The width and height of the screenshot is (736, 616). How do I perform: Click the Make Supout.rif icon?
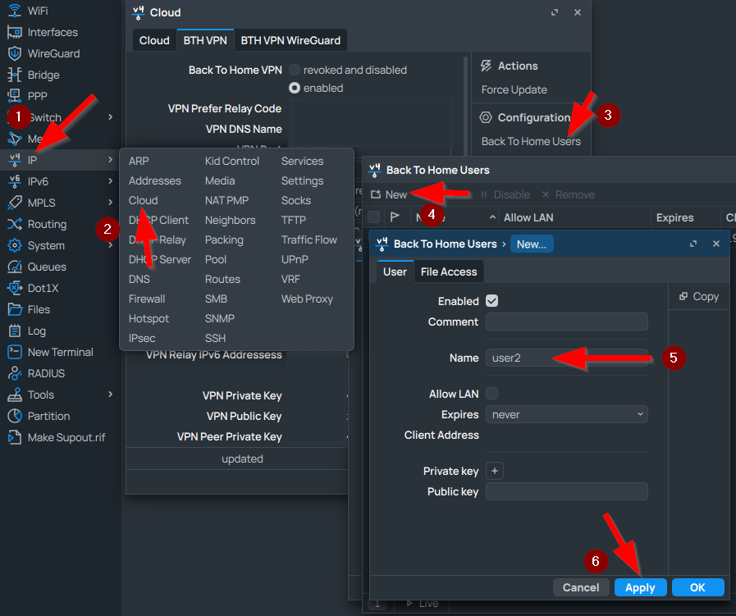pos(15,437)
